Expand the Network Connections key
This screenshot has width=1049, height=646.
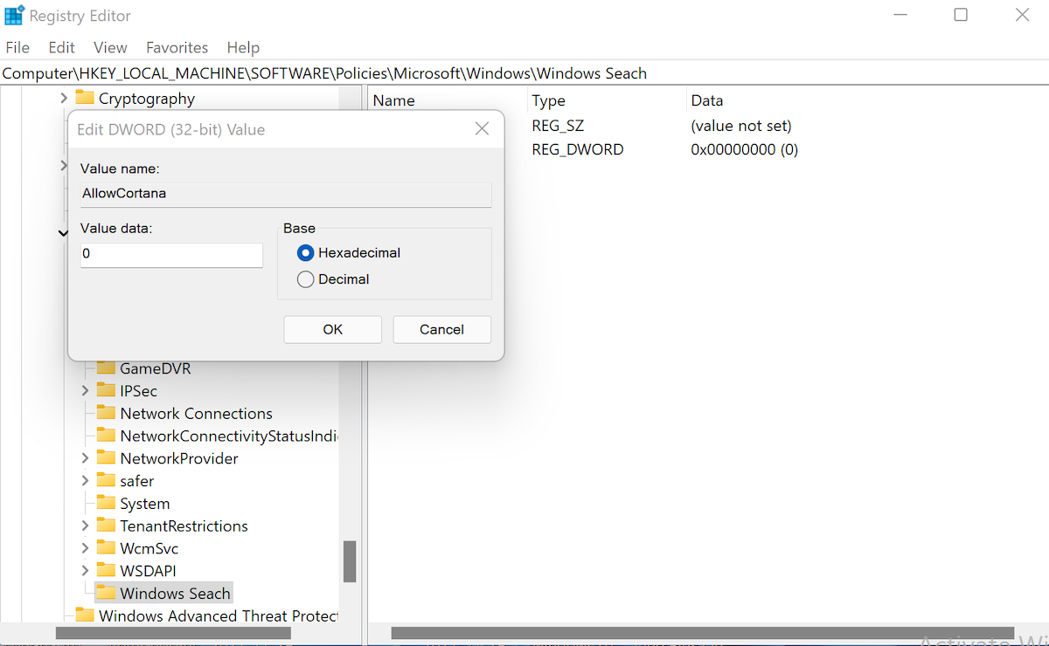(x=84, y=413)
